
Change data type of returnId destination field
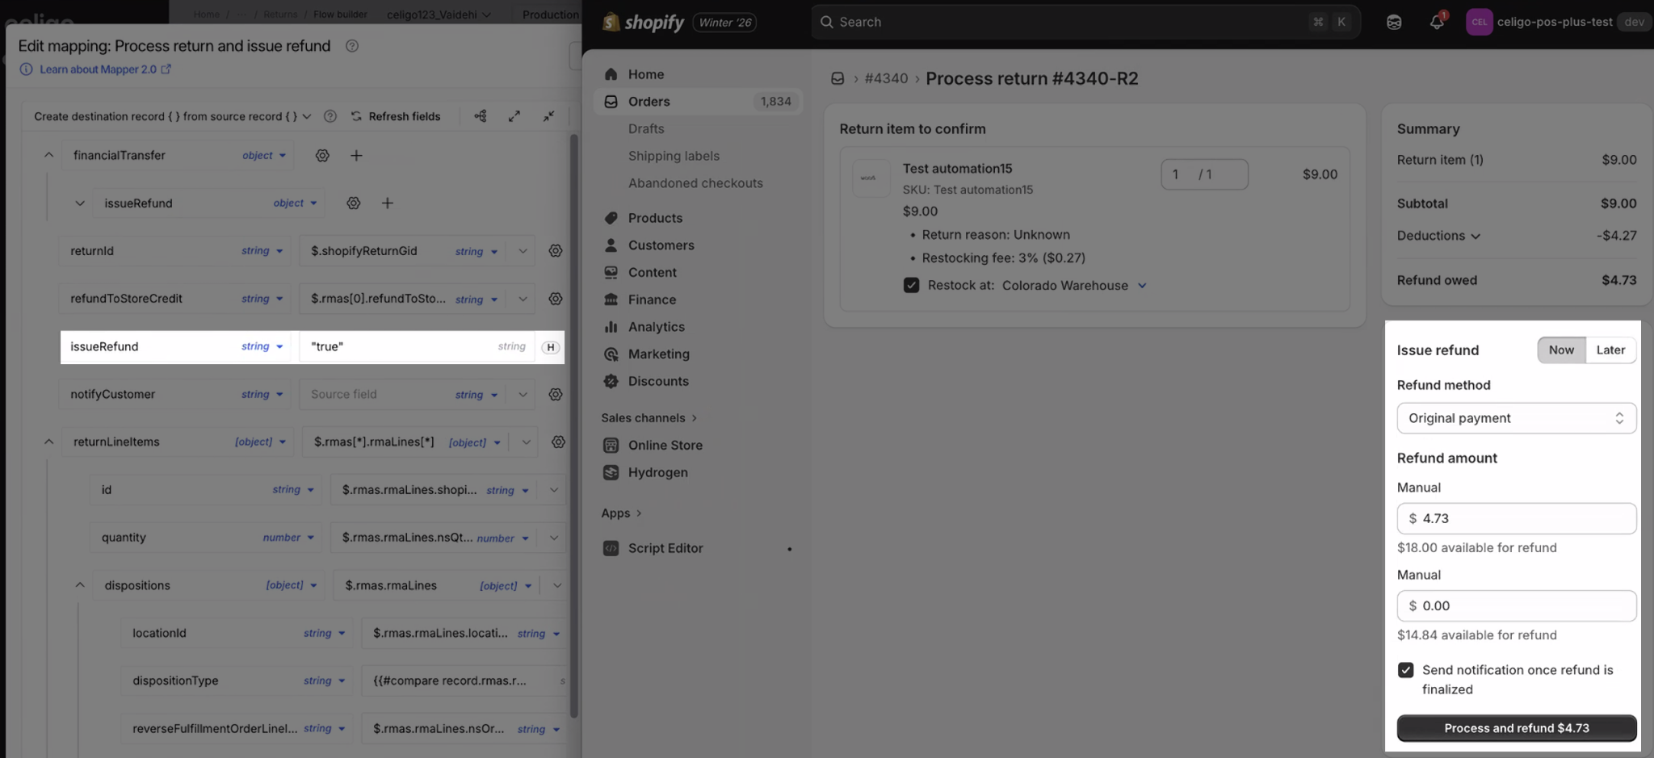pos(262,251)
